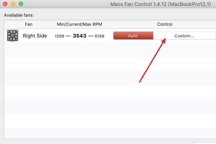The image size is (216, 144).
Task: Click the Control column header
Action: click(x=165, y=24)
